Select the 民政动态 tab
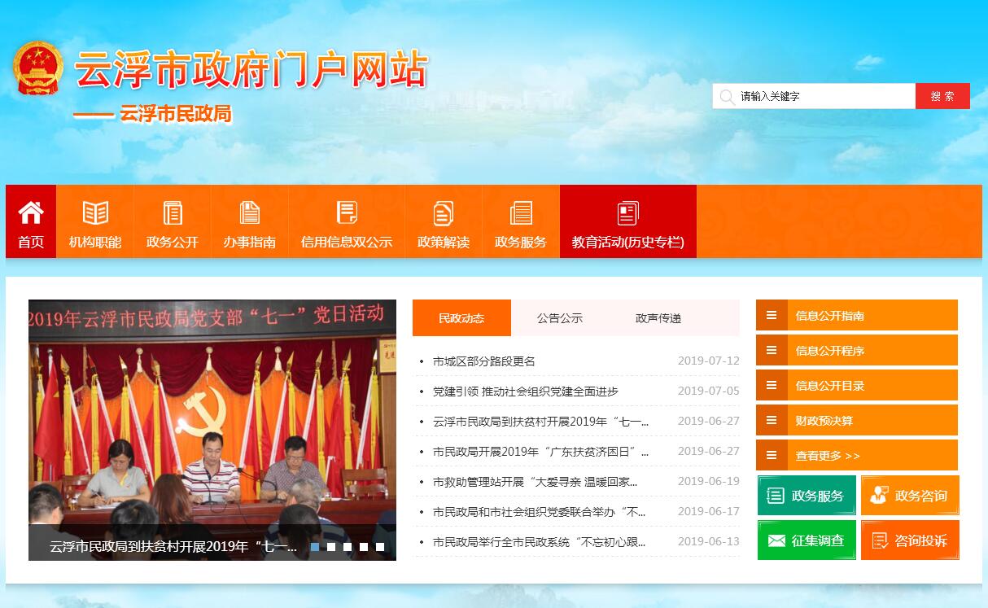This screenshot has width=988, height=608. coord(461,318)
